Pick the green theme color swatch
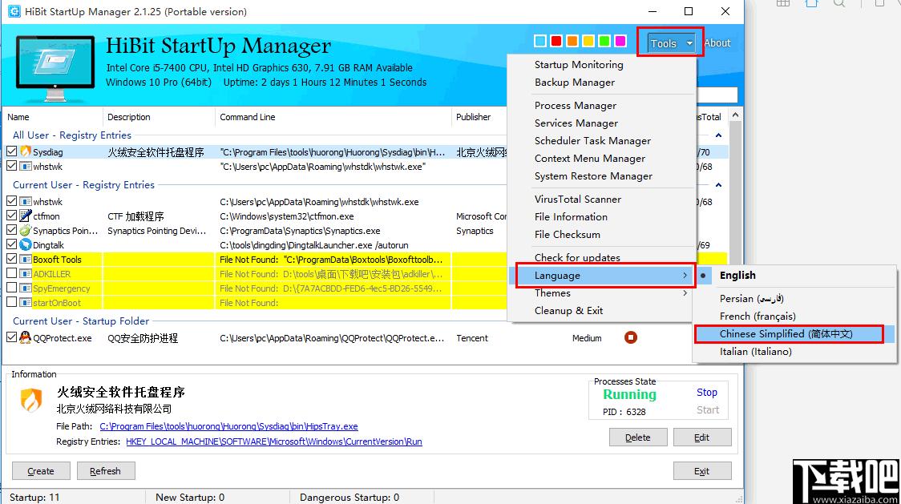 [604, 41]
